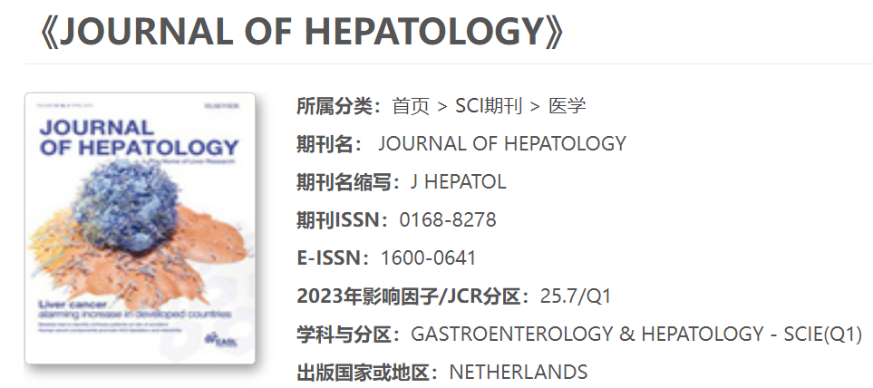Click the country value NETHERLANDS
Viewport: 873px width, 388px height.
tap(519, 372)
